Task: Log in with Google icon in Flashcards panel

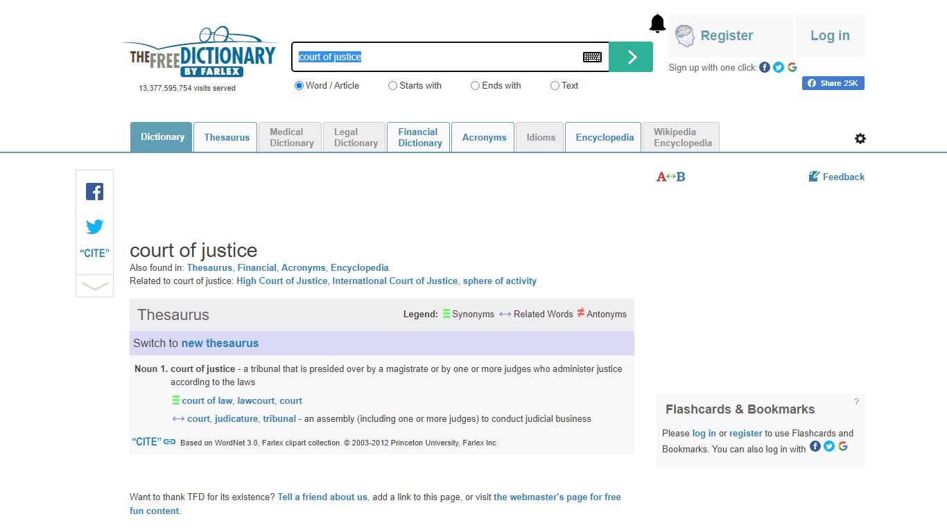Action: point(843,446)
